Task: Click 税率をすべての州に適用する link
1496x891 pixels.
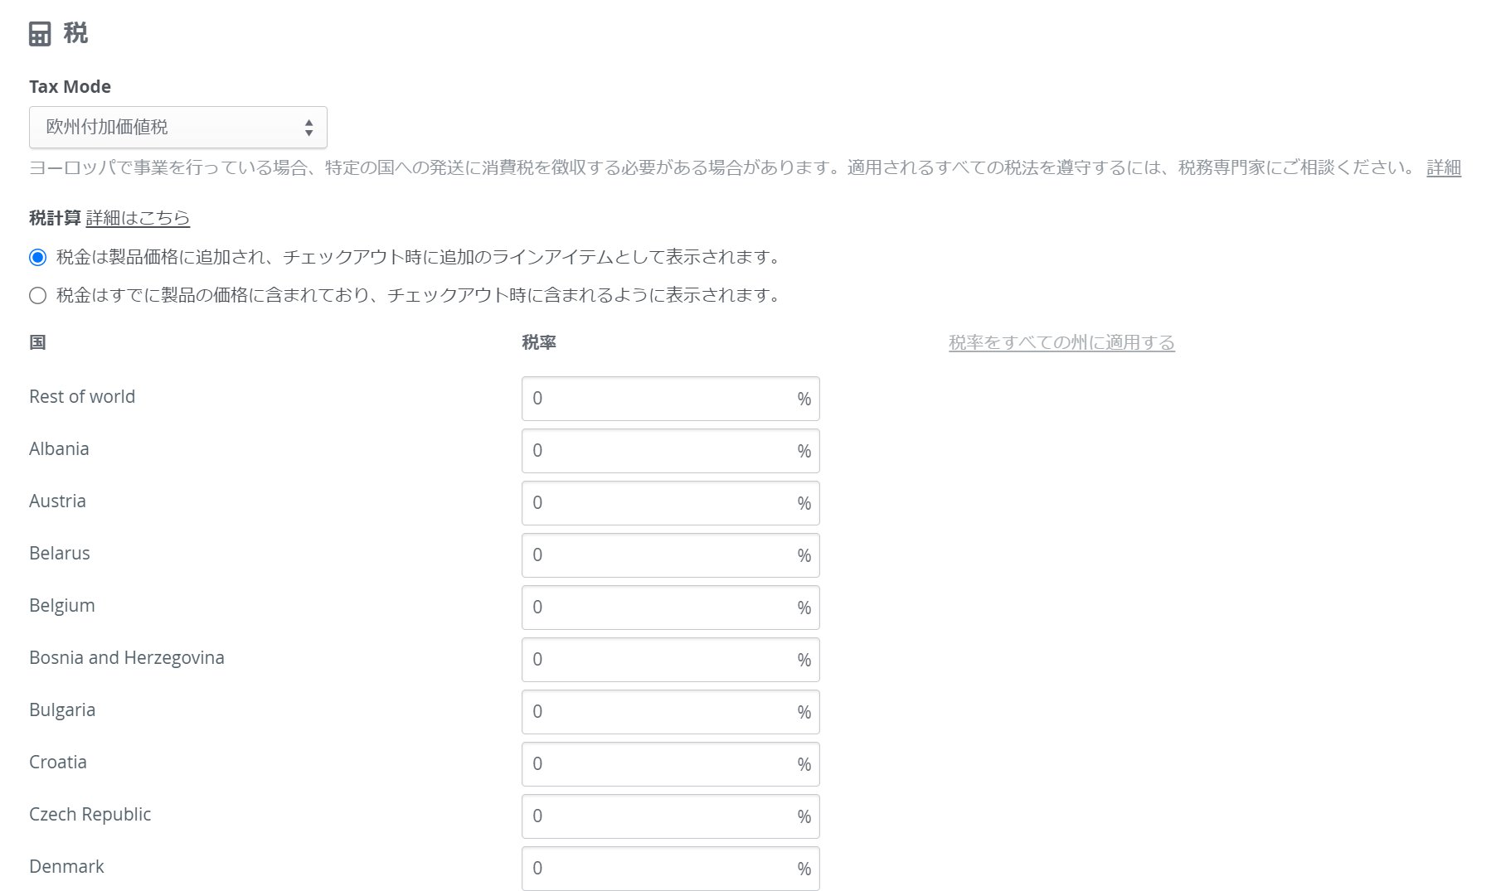Action: click(1061, 342)
